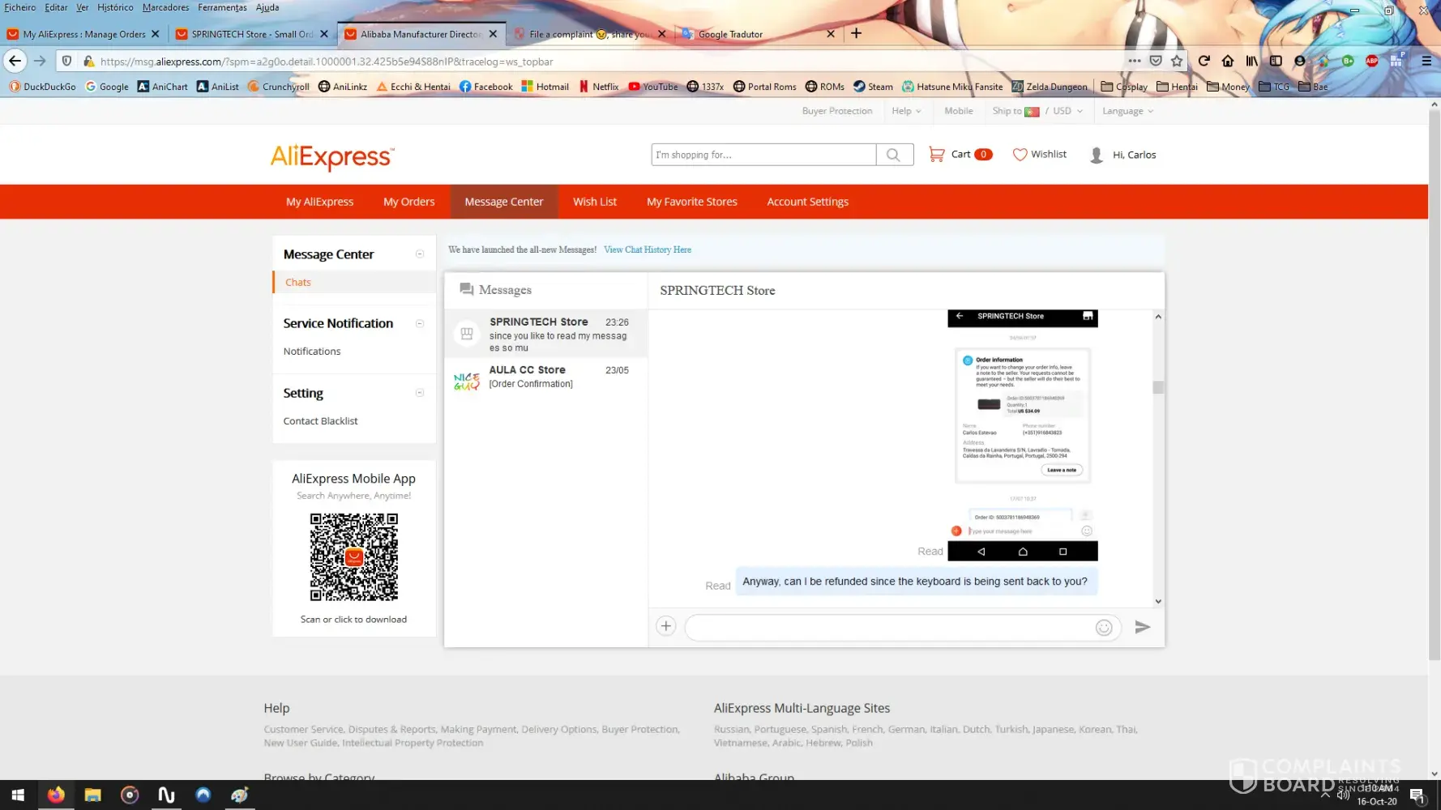Open My Favorite Stores nav item
Viewport: 1441px width, 810px height.
click(x=692, y=202)
